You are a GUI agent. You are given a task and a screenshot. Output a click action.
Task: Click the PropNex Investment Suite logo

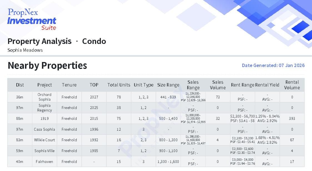pyautogui.click(x=32, y=19)
